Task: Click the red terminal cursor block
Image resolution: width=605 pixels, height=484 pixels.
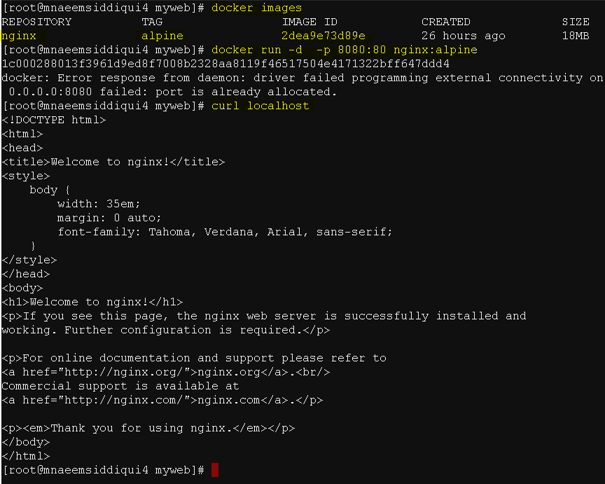Action: point(215,470)
